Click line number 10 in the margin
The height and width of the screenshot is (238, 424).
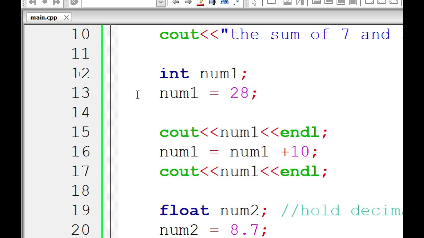tap(80, 34)
